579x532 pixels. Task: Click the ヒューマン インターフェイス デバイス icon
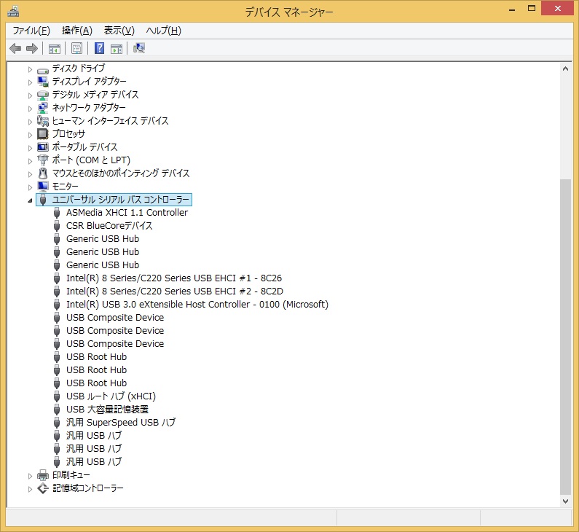point(43,121)
